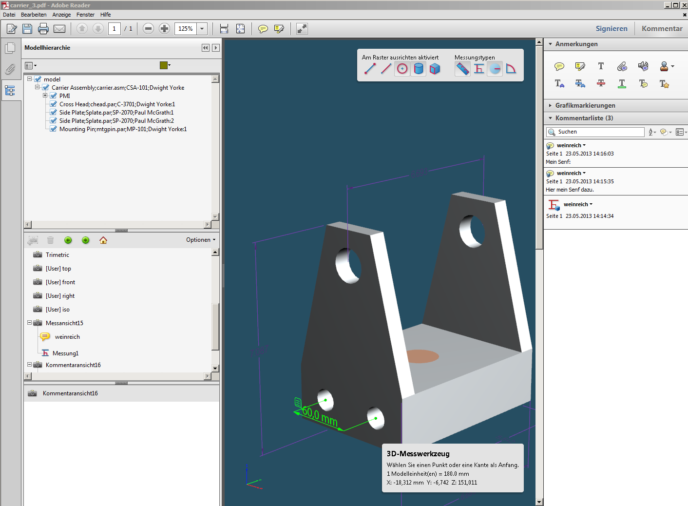Open the Fenster menu
The image size is (688, 506).
point(85,15)
